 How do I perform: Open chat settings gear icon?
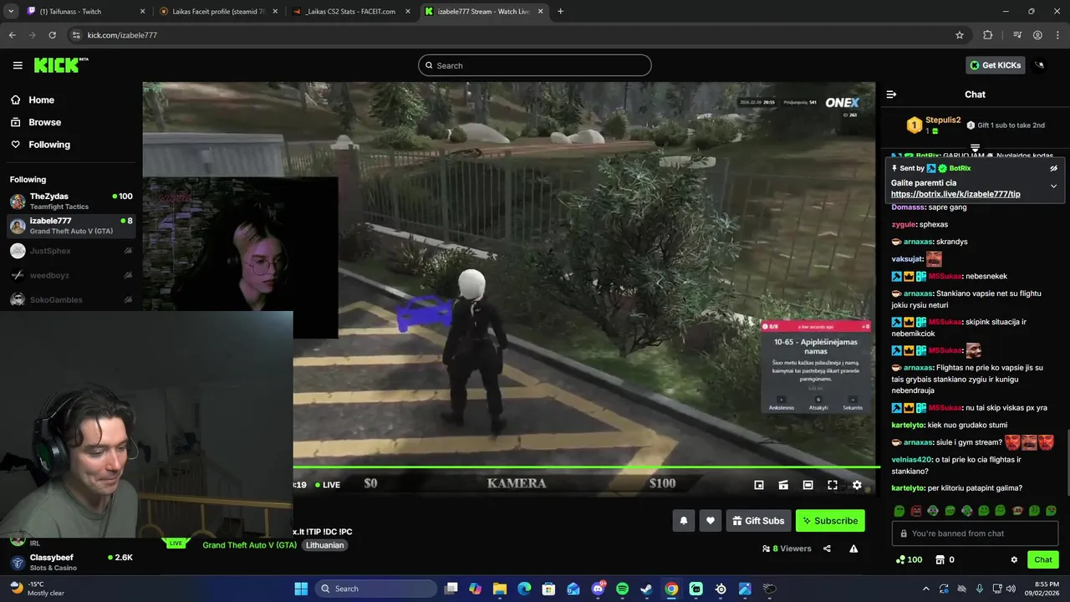[1014, 559]
